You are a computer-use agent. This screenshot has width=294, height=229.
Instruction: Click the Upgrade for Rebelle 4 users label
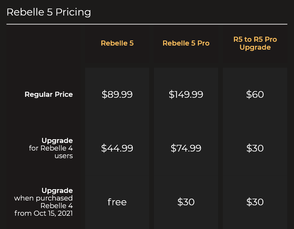(51, 148)
